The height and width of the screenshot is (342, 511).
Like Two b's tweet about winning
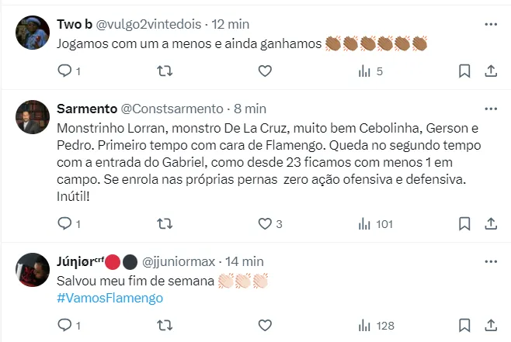pyautogui.click(x=265, y=71)
